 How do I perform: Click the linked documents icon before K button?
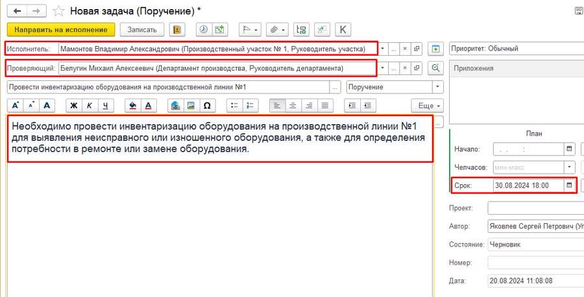click(322, 30)
